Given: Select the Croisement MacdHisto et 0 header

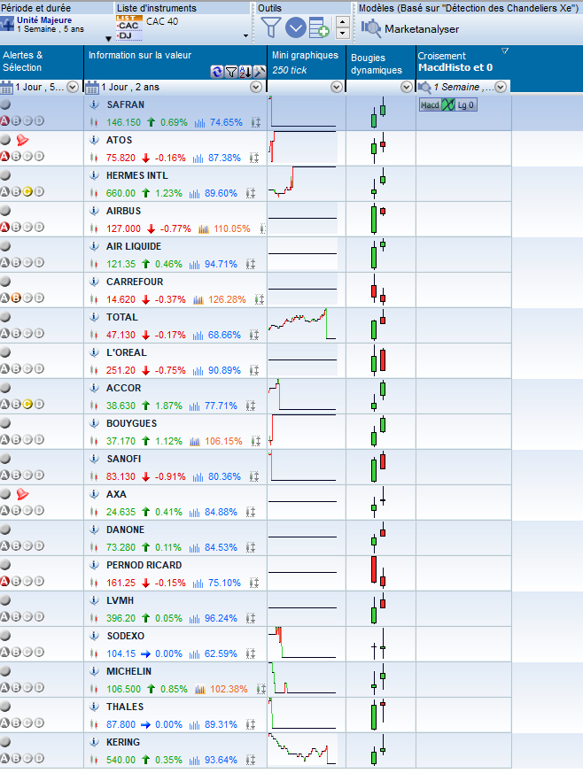Looking at the screenshot, I should click(463, 62).
